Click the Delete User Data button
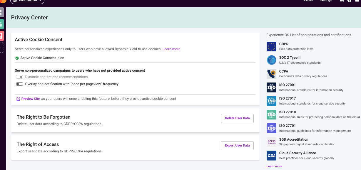Image resolution: width=361 pixels, height=170 pixels. 237,118
